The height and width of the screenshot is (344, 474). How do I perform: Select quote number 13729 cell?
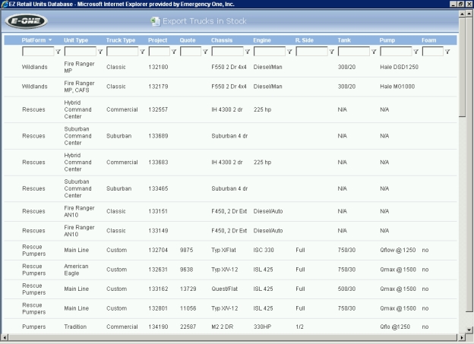pos(188,289)
